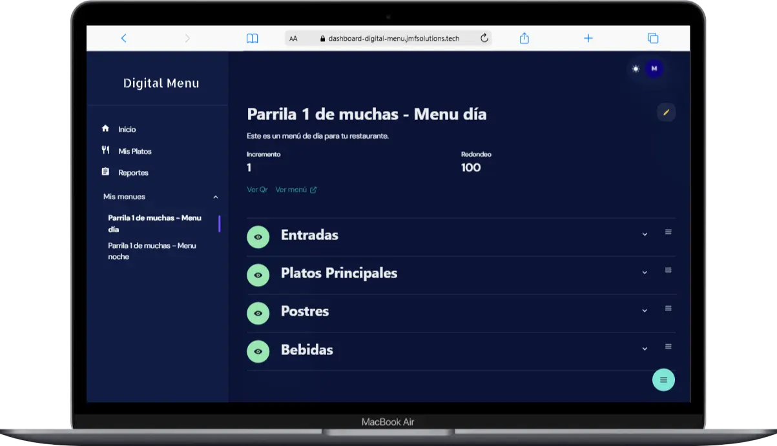Click the drag handle beside Entradas
Viewport: 777px width, 446px height.
pyautogui.click(x=668, y=232)
